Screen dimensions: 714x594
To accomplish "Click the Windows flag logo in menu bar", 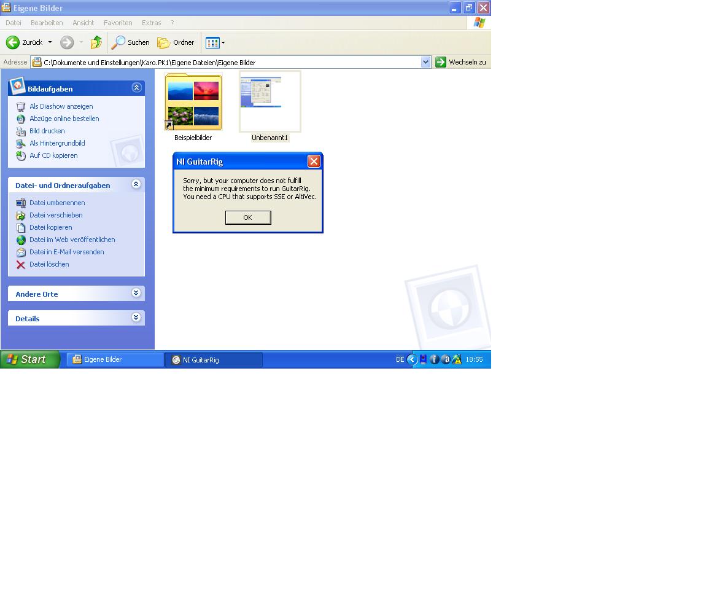I will (479, 23).
